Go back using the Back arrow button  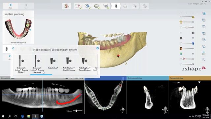point(11,6)
